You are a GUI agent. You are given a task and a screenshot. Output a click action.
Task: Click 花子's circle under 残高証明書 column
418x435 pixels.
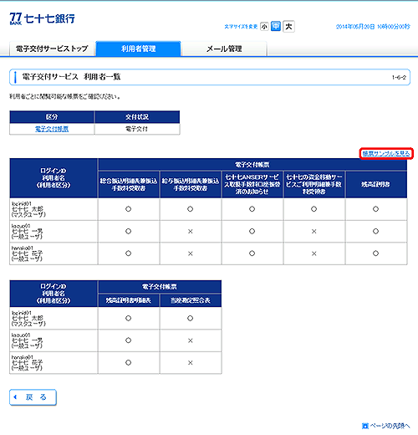(375, 253)
